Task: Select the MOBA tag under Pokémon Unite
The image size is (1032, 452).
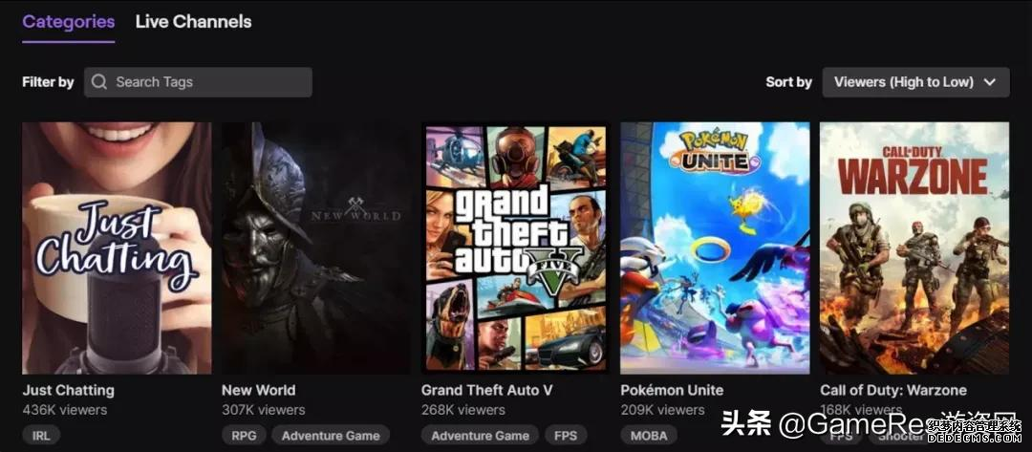Action: click(648, 436)
